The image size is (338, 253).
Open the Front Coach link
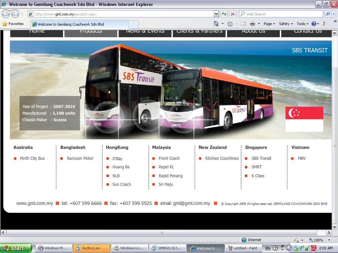[169, 158]
